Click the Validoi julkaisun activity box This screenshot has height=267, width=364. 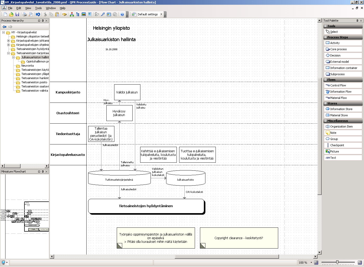click(x=127, y=92)
